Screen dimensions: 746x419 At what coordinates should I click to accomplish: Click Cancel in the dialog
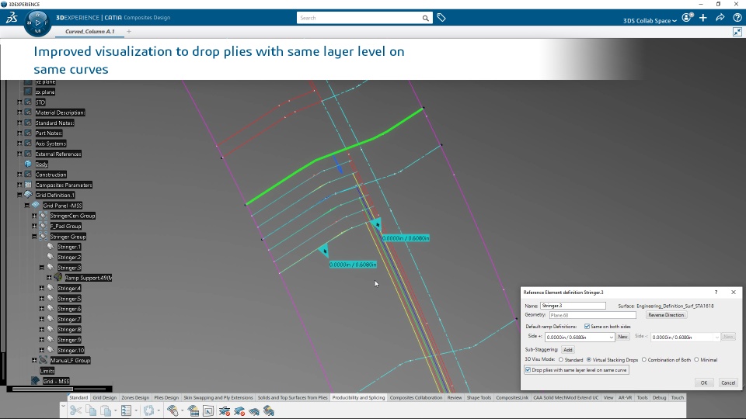(728, 383)
